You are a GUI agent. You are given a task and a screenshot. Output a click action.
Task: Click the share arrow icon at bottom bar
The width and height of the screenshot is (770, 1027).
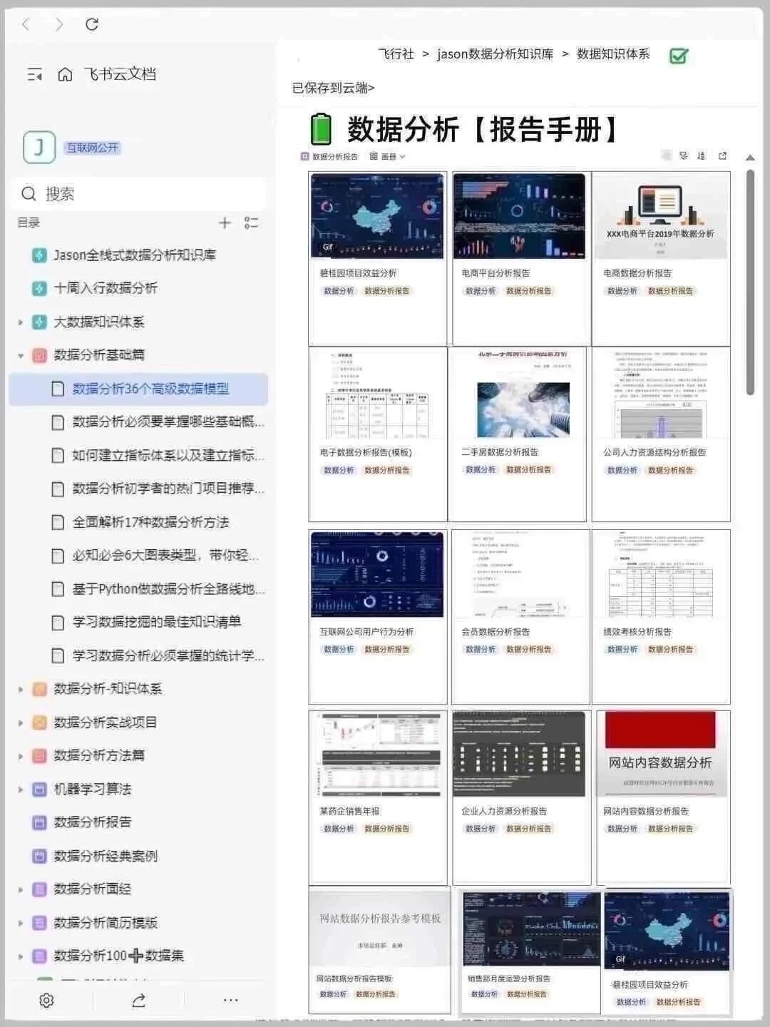tap(138, 1000)
